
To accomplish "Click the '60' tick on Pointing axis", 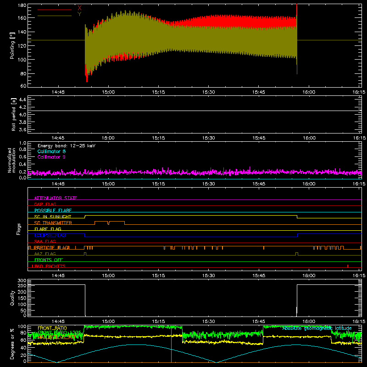I will (x=23, y=86).
